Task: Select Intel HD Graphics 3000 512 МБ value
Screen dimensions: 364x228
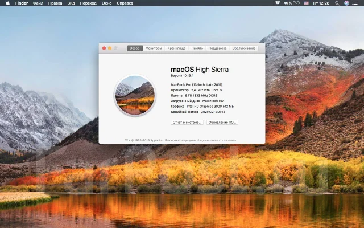Action: point(210,107)
